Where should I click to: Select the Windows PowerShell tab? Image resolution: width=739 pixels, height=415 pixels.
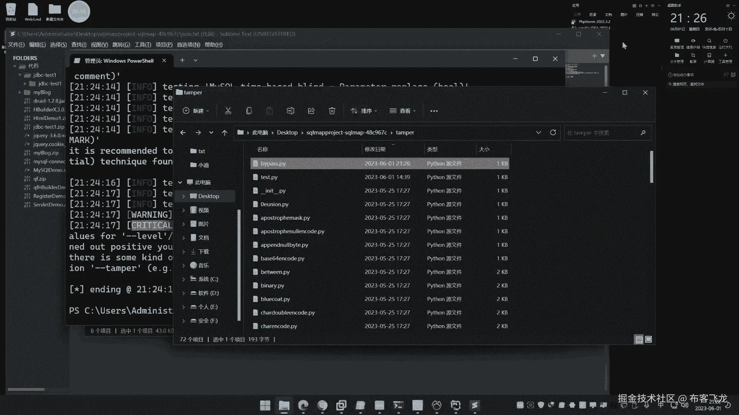coord(119,61)
